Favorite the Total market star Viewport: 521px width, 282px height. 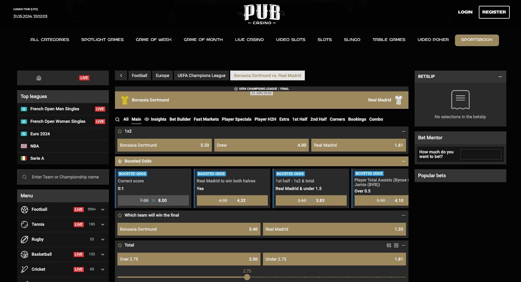tap(120, 245)
